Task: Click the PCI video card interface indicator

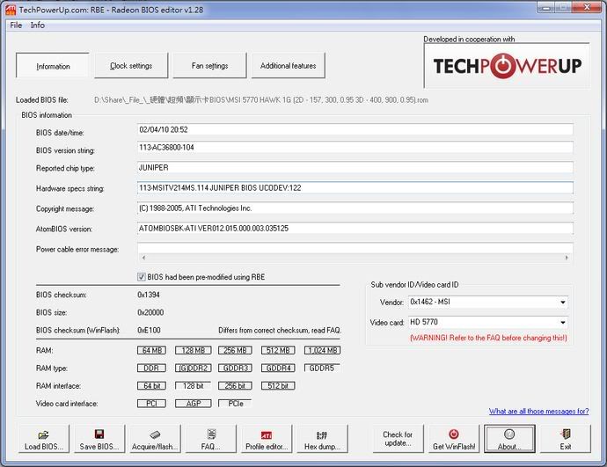Action: 151,404
